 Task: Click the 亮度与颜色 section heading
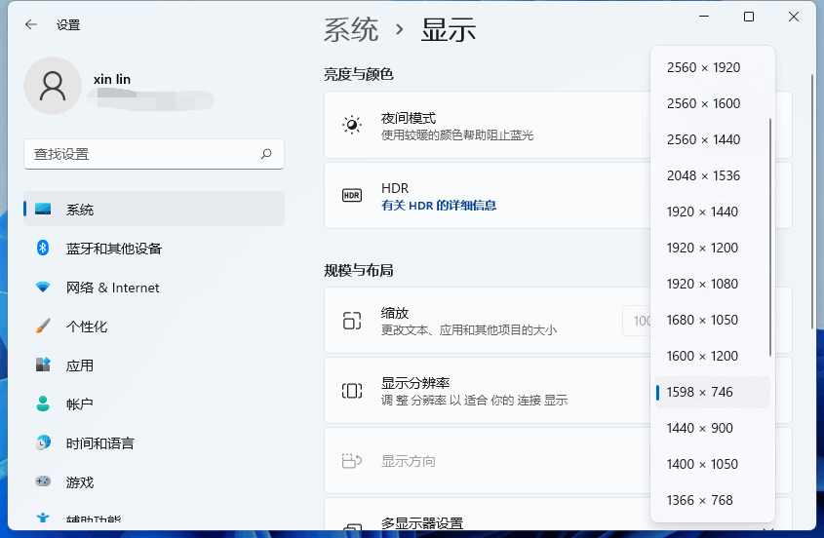click(x=359, y=75)
